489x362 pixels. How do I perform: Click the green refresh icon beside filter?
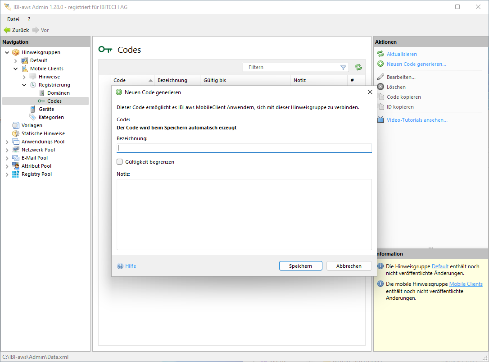358,67
